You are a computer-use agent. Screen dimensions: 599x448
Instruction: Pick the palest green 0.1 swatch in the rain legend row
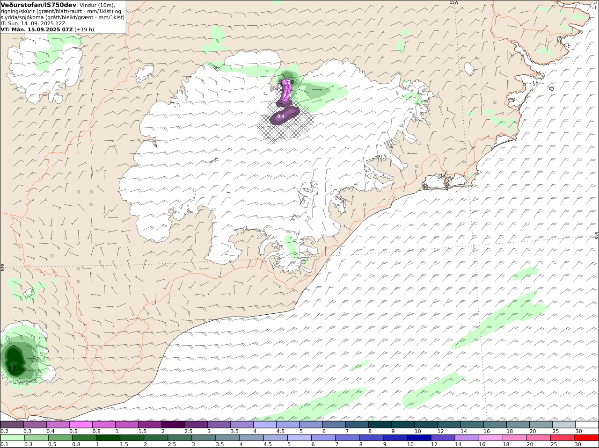click(x=12, y=438)
